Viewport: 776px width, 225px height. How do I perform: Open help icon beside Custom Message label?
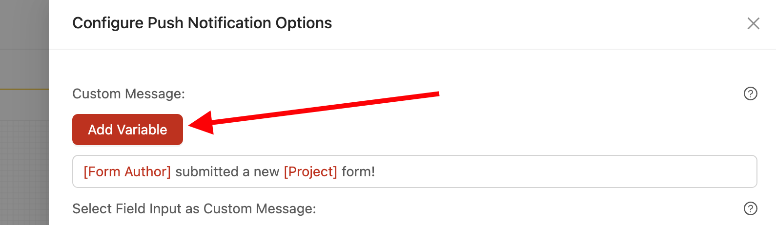750,94
